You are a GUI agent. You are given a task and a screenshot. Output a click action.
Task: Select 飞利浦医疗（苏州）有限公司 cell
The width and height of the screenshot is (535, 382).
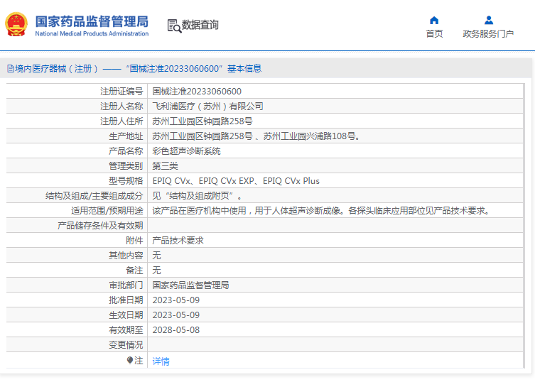click(207, 107)
